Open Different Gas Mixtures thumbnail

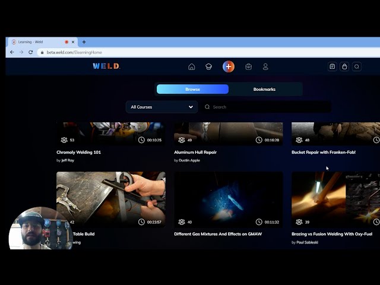tap(228, 199)
